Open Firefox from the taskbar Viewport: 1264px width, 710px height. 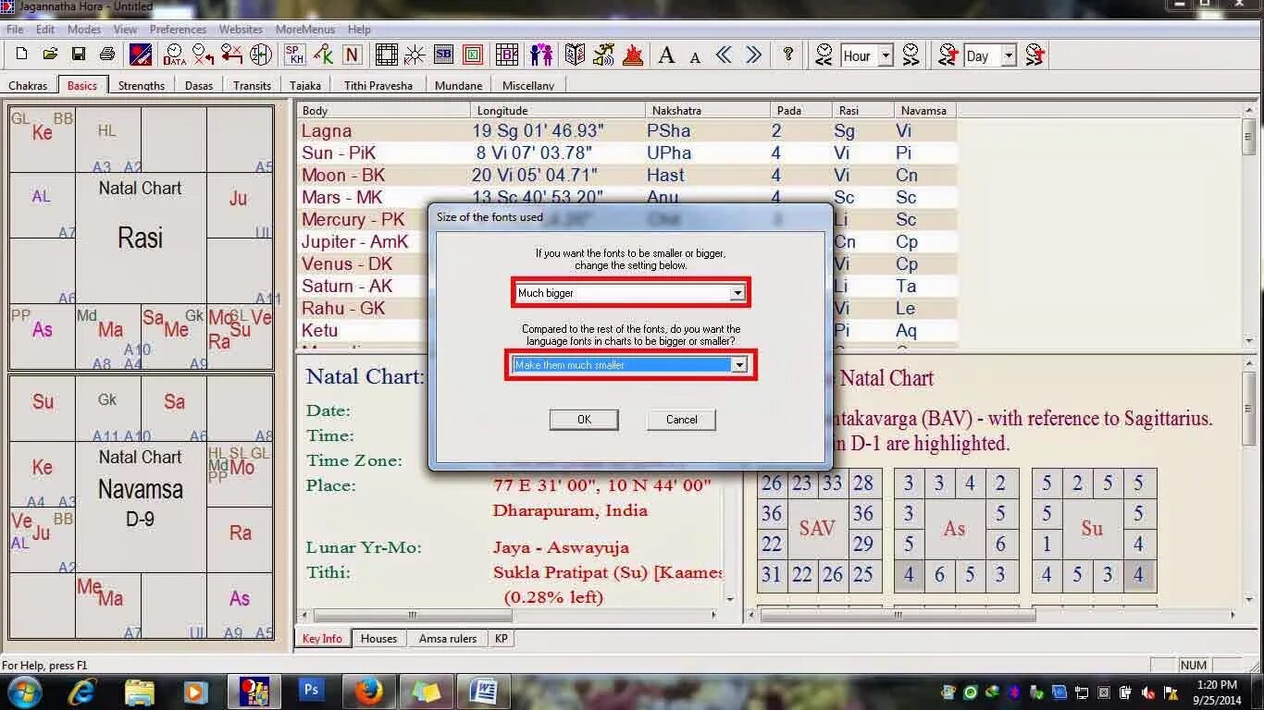pos(368,692)
